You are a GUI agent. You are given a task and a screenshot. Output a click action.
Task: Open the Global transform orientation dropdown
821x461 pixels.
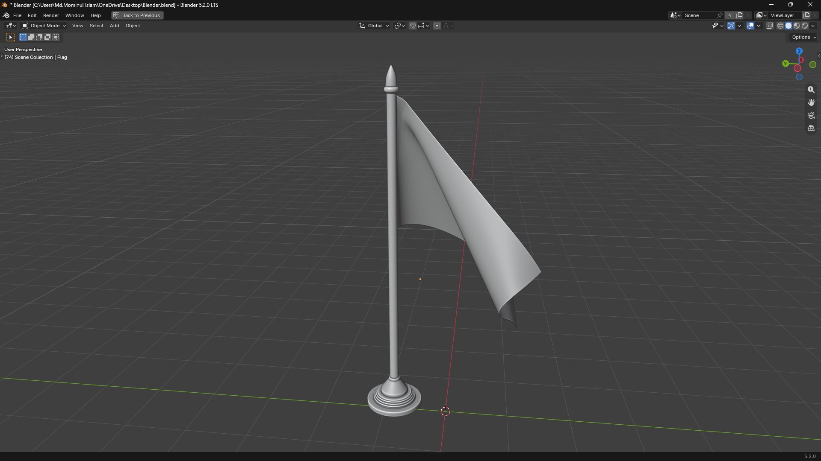tap(374, 26)
